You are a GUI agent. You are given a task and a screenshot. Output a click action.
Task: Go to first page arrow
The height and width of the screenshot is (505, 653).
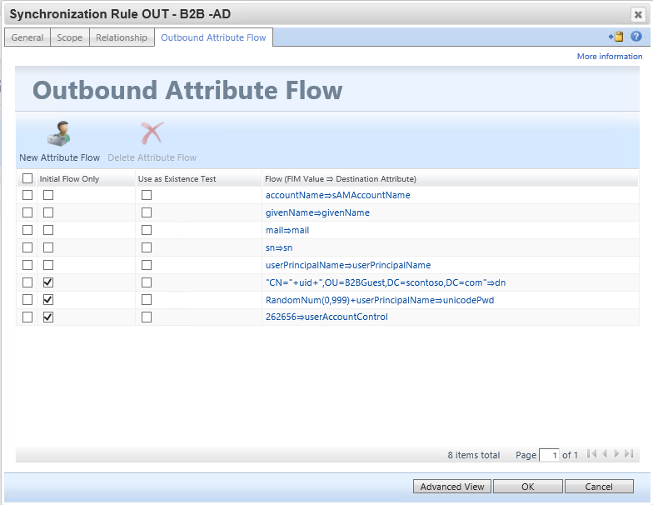point(591,453)
